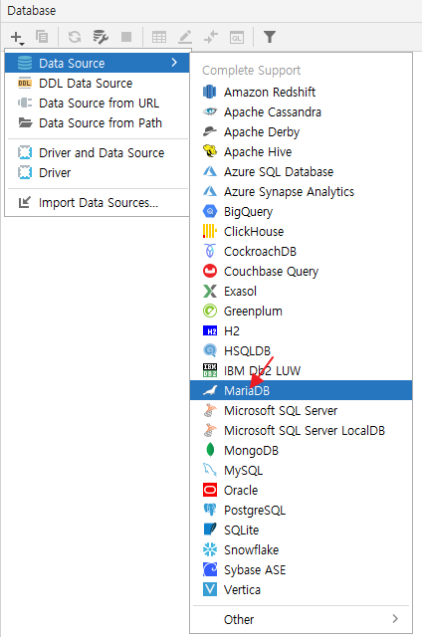Select Vertica data source
422x637 pixels.
tap(301, 590)
